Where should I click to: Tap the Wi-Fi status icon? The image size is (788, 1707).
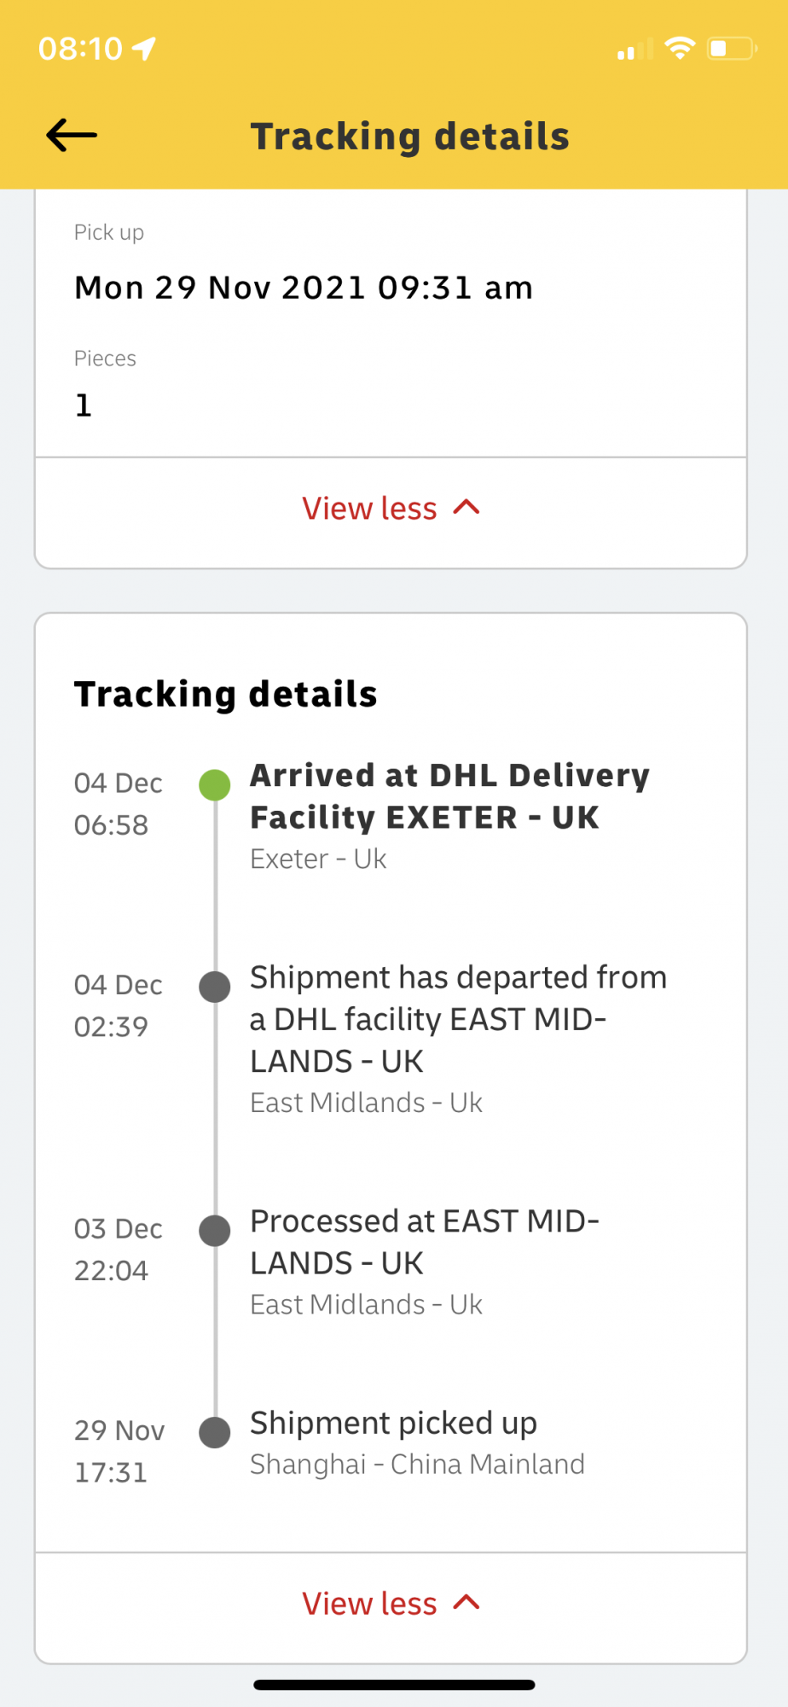point(680,48)
